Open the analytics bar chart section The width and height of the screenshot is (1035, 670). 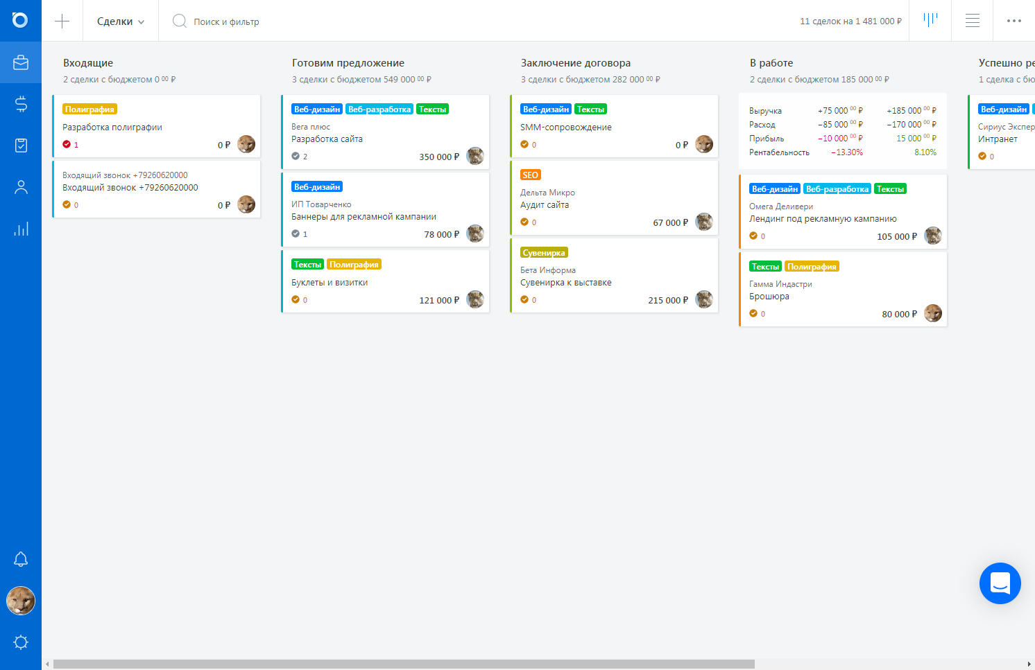click(21, 229)
